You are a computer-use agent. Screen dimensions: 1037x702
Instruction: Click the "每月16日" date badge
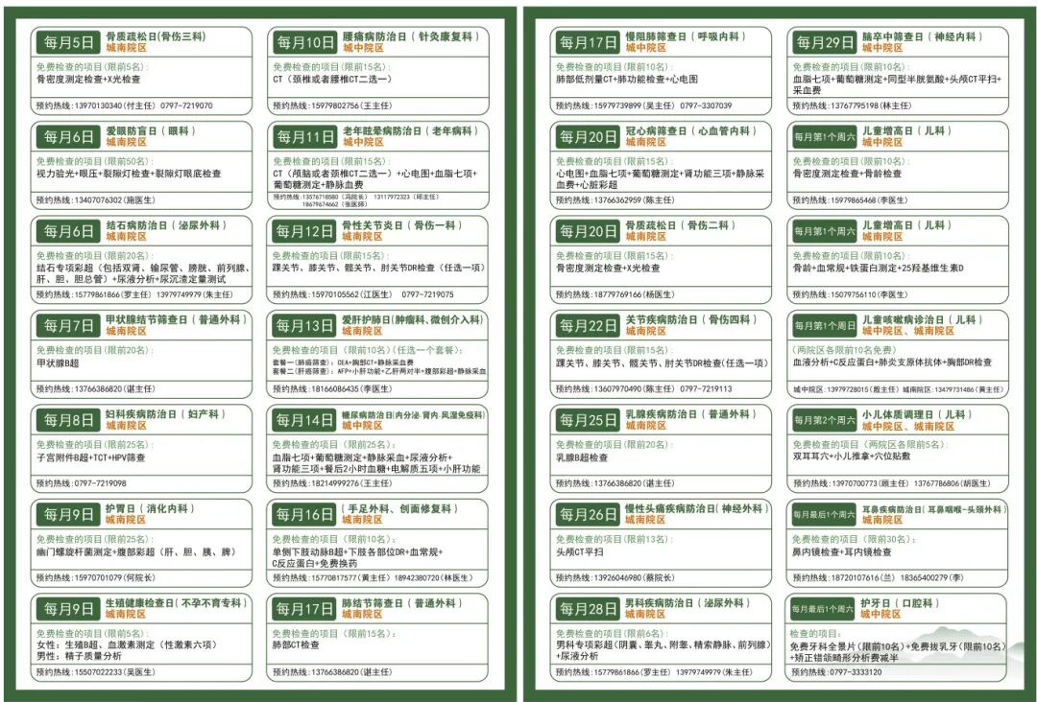tap(304, 515)
